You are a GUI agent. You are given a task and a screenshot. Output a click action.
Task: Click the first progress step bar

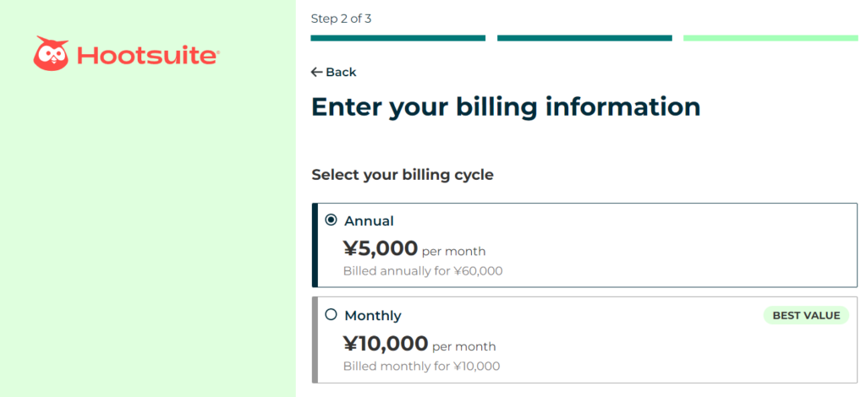click(x=398, y=38)
